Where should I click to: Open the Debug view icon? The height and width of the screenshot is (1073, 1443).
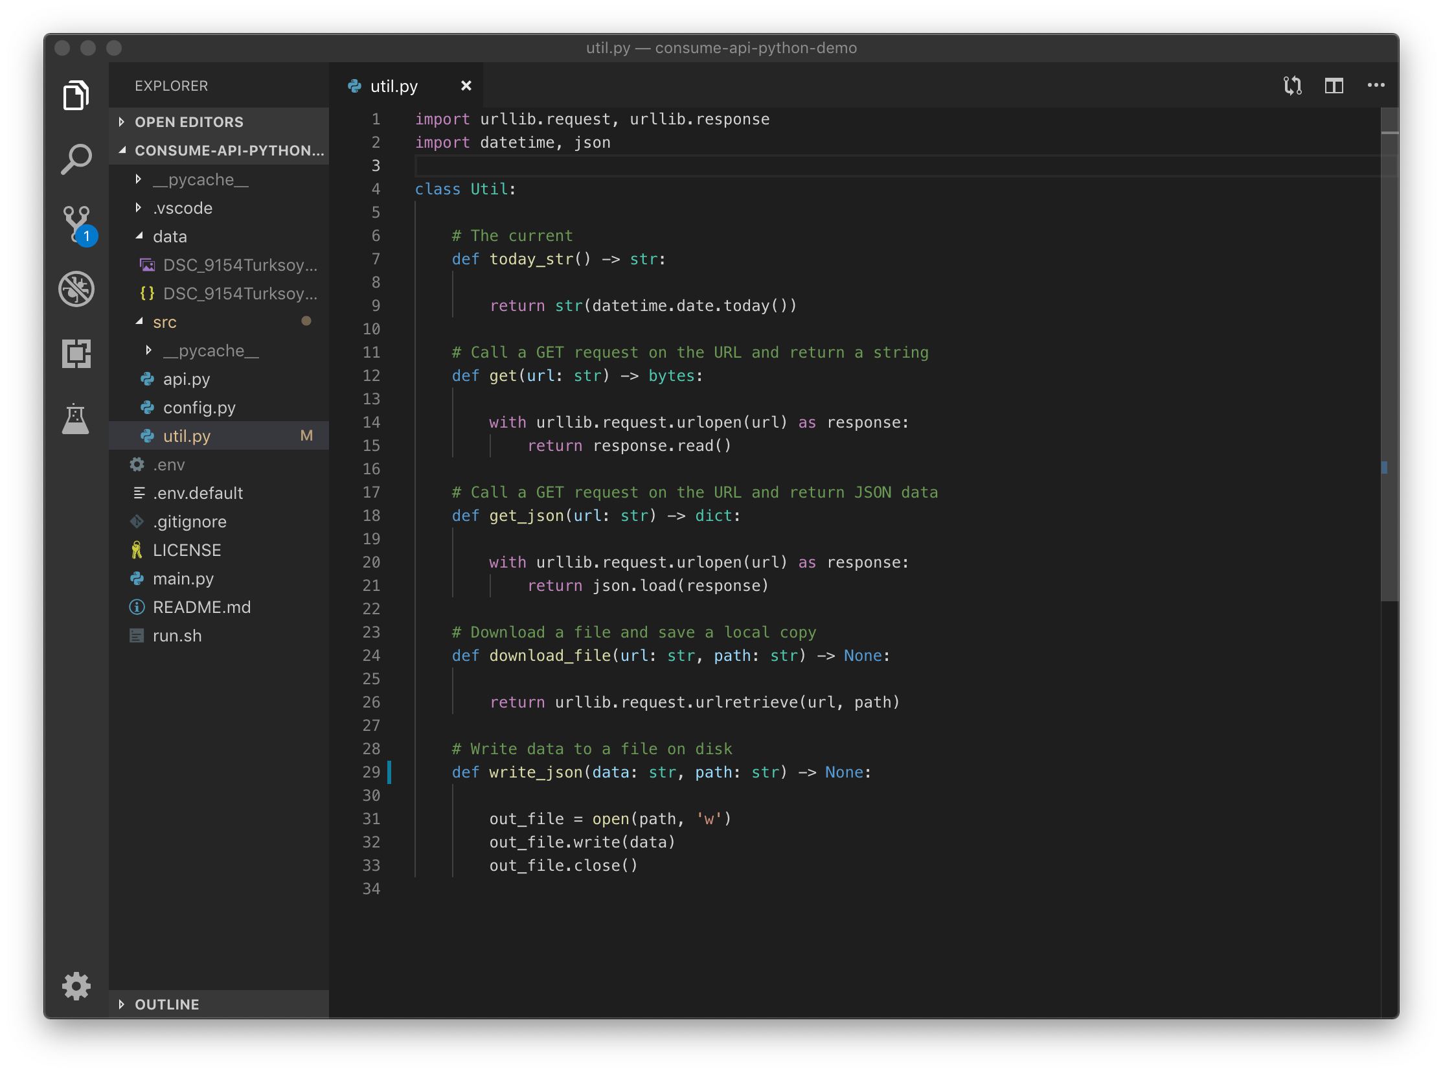pyautogui.click(x=76, y=289)
